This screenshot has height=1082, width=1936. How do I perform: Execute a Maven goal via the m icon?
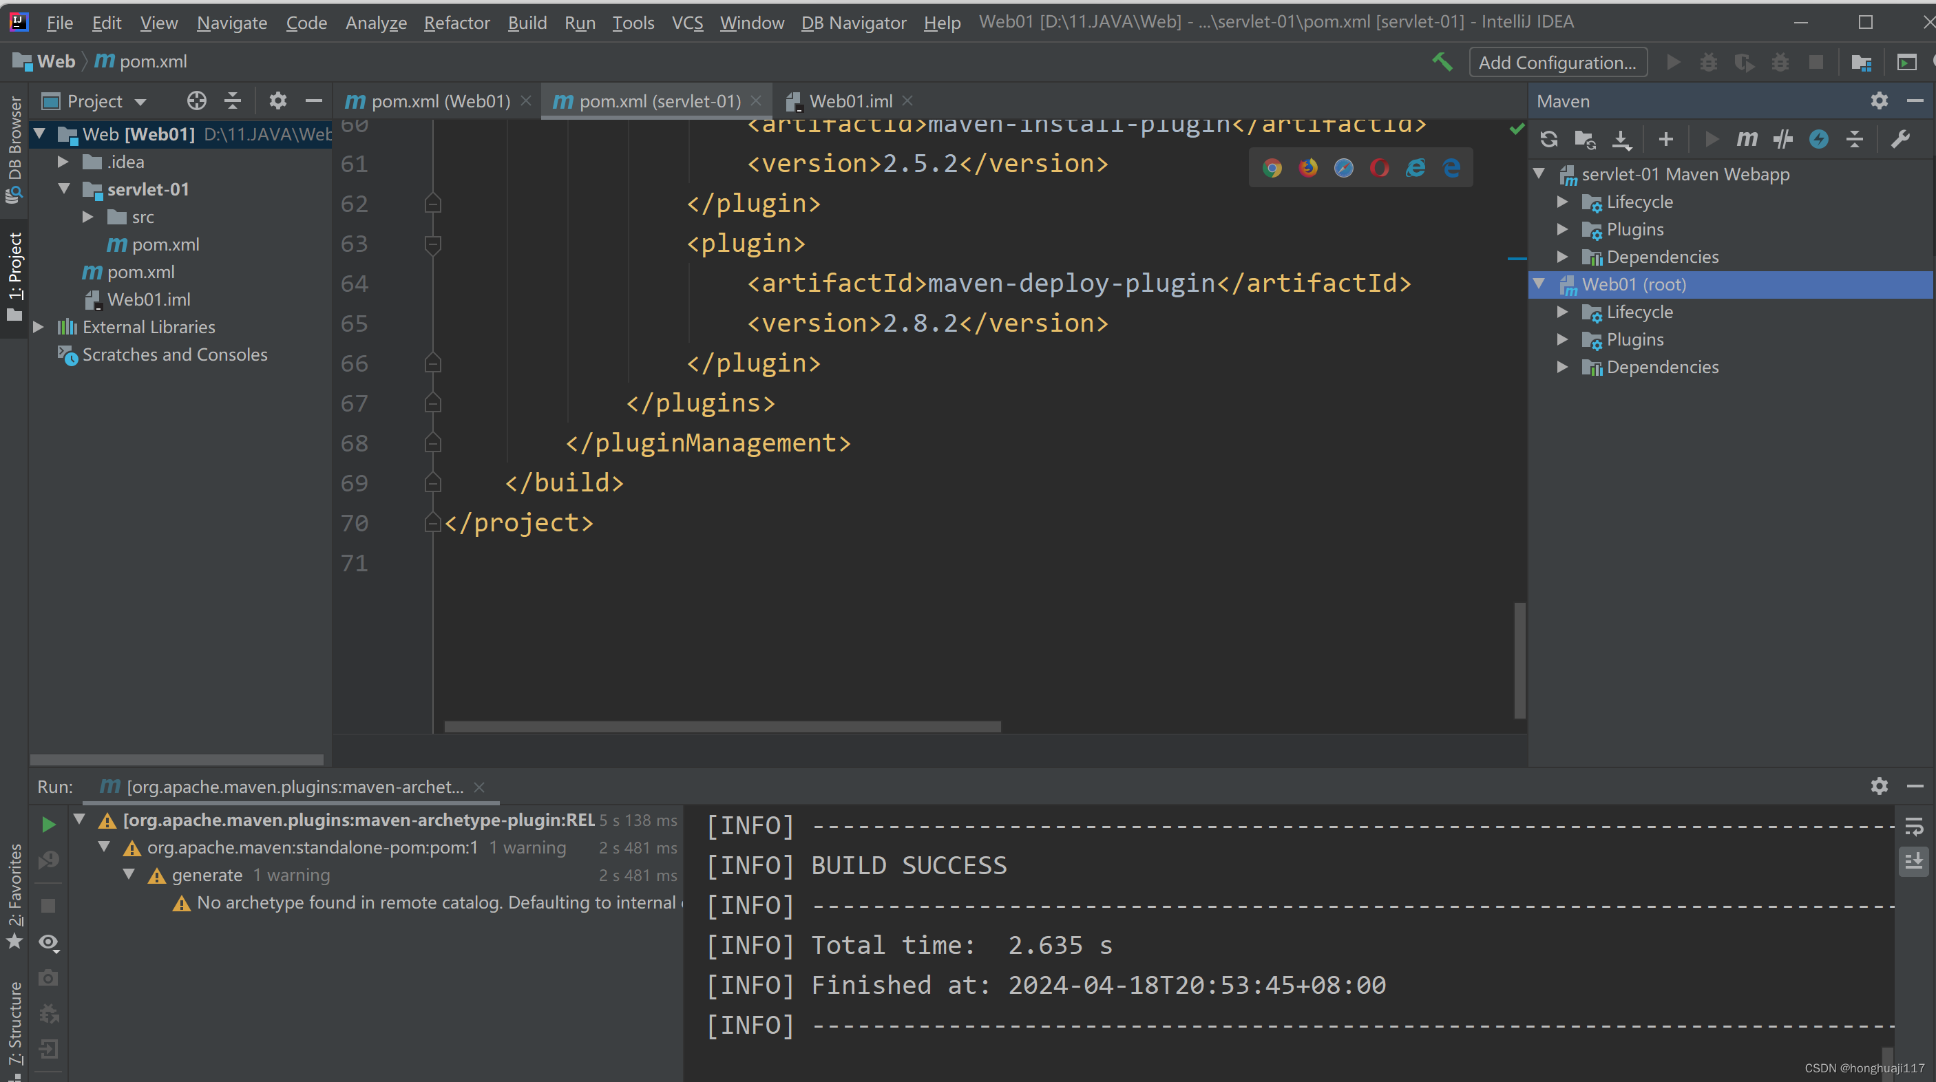click(x=1747, y=140)
